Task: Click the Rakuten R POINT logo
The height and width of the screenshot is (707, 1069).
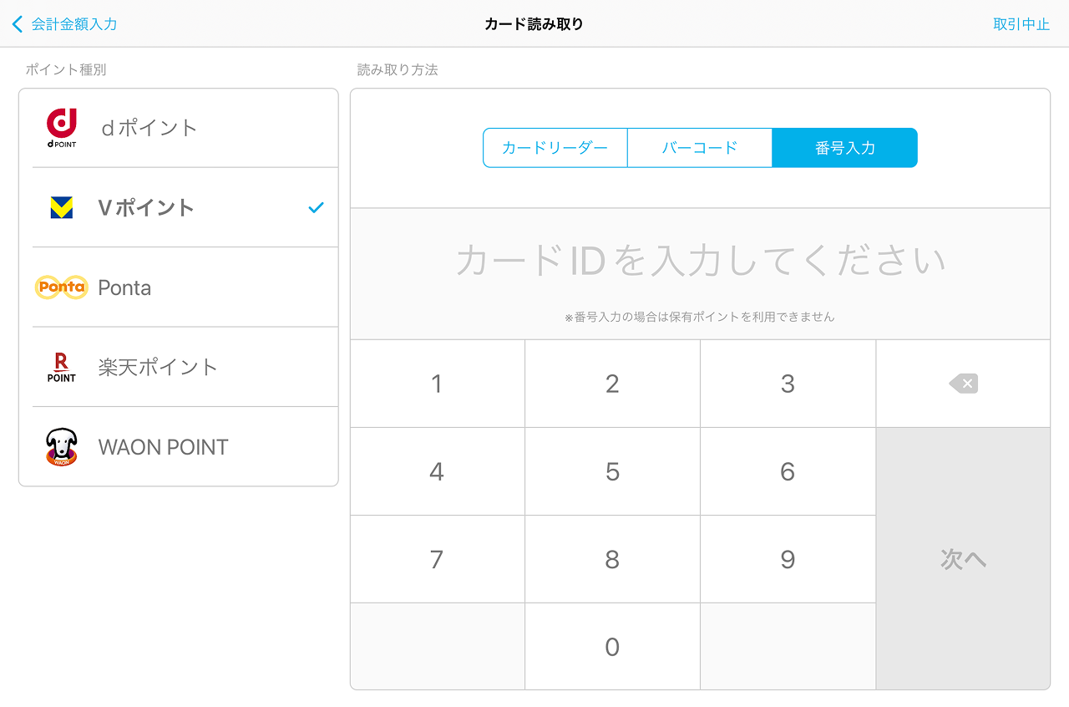Action: click(x=62, y=367)
